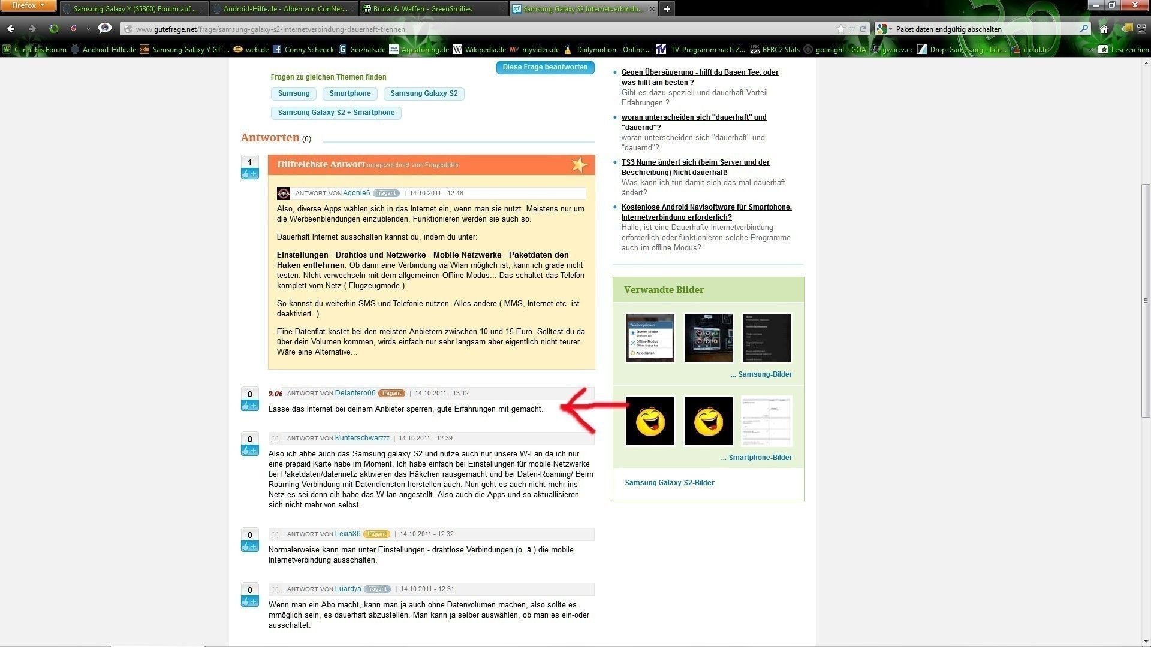This screenshot has height=647, width=1151.
Task: Close the Samsung Galaxy S2 Internetverbindung tab
Action: [652, 9]
